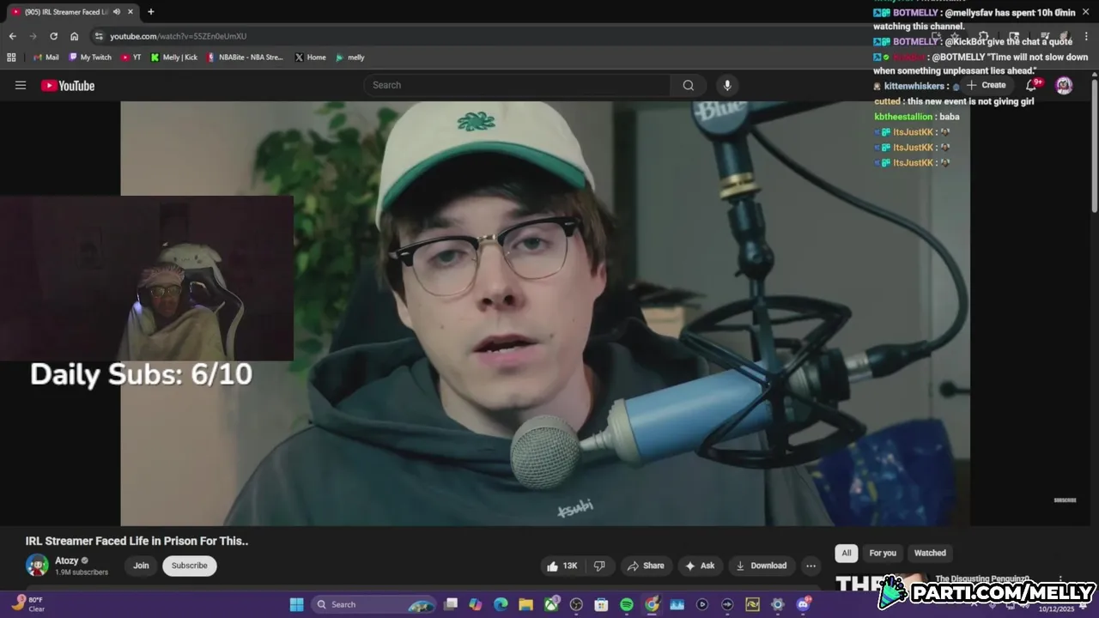Open the My Twitch bookmark
1099x618 pixels.
pyautogui.click(x=90, y=58)
